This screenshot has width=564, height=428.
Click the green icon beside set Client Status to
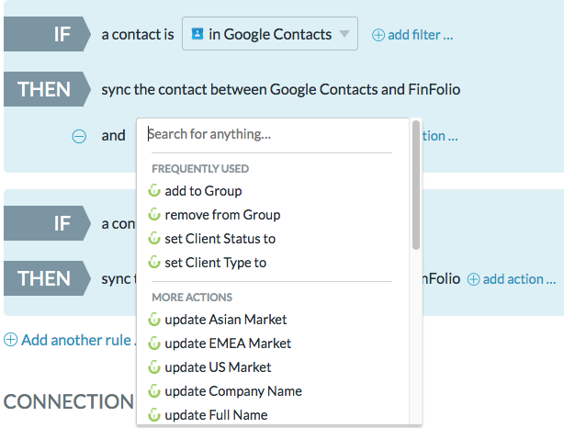click(x=154, y=239)
